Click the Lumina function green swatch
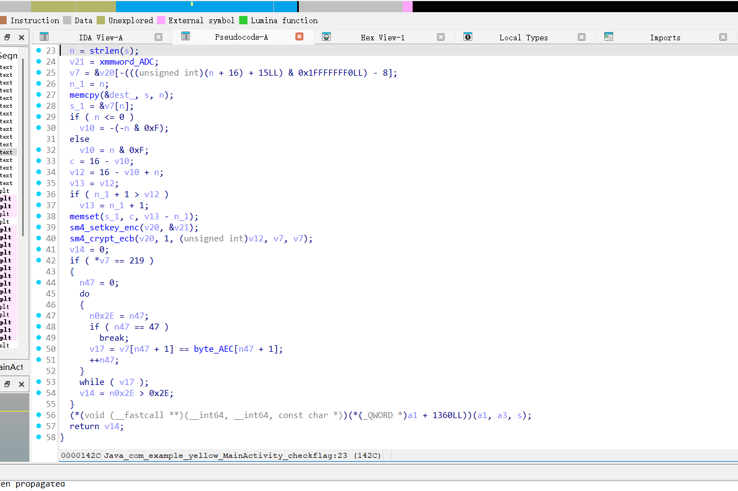This screenshot has width=738, height=491. (244, 20)
